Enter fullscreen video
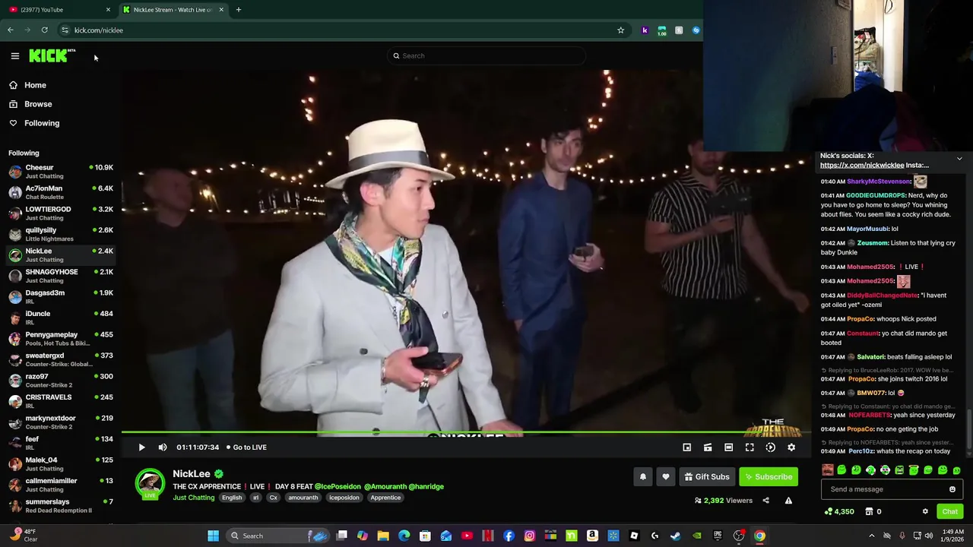The height and width of the screenshot is (547, 973). (750, 447)
